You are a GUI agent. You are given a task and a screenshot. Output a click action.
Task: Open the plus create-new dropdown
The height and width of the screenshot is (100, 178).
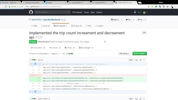point(139,12)
